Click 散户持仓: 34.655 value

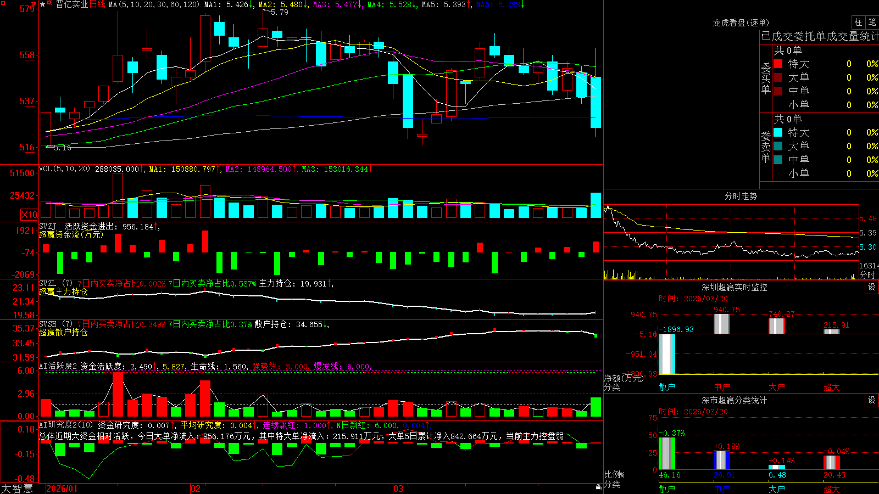291,324
